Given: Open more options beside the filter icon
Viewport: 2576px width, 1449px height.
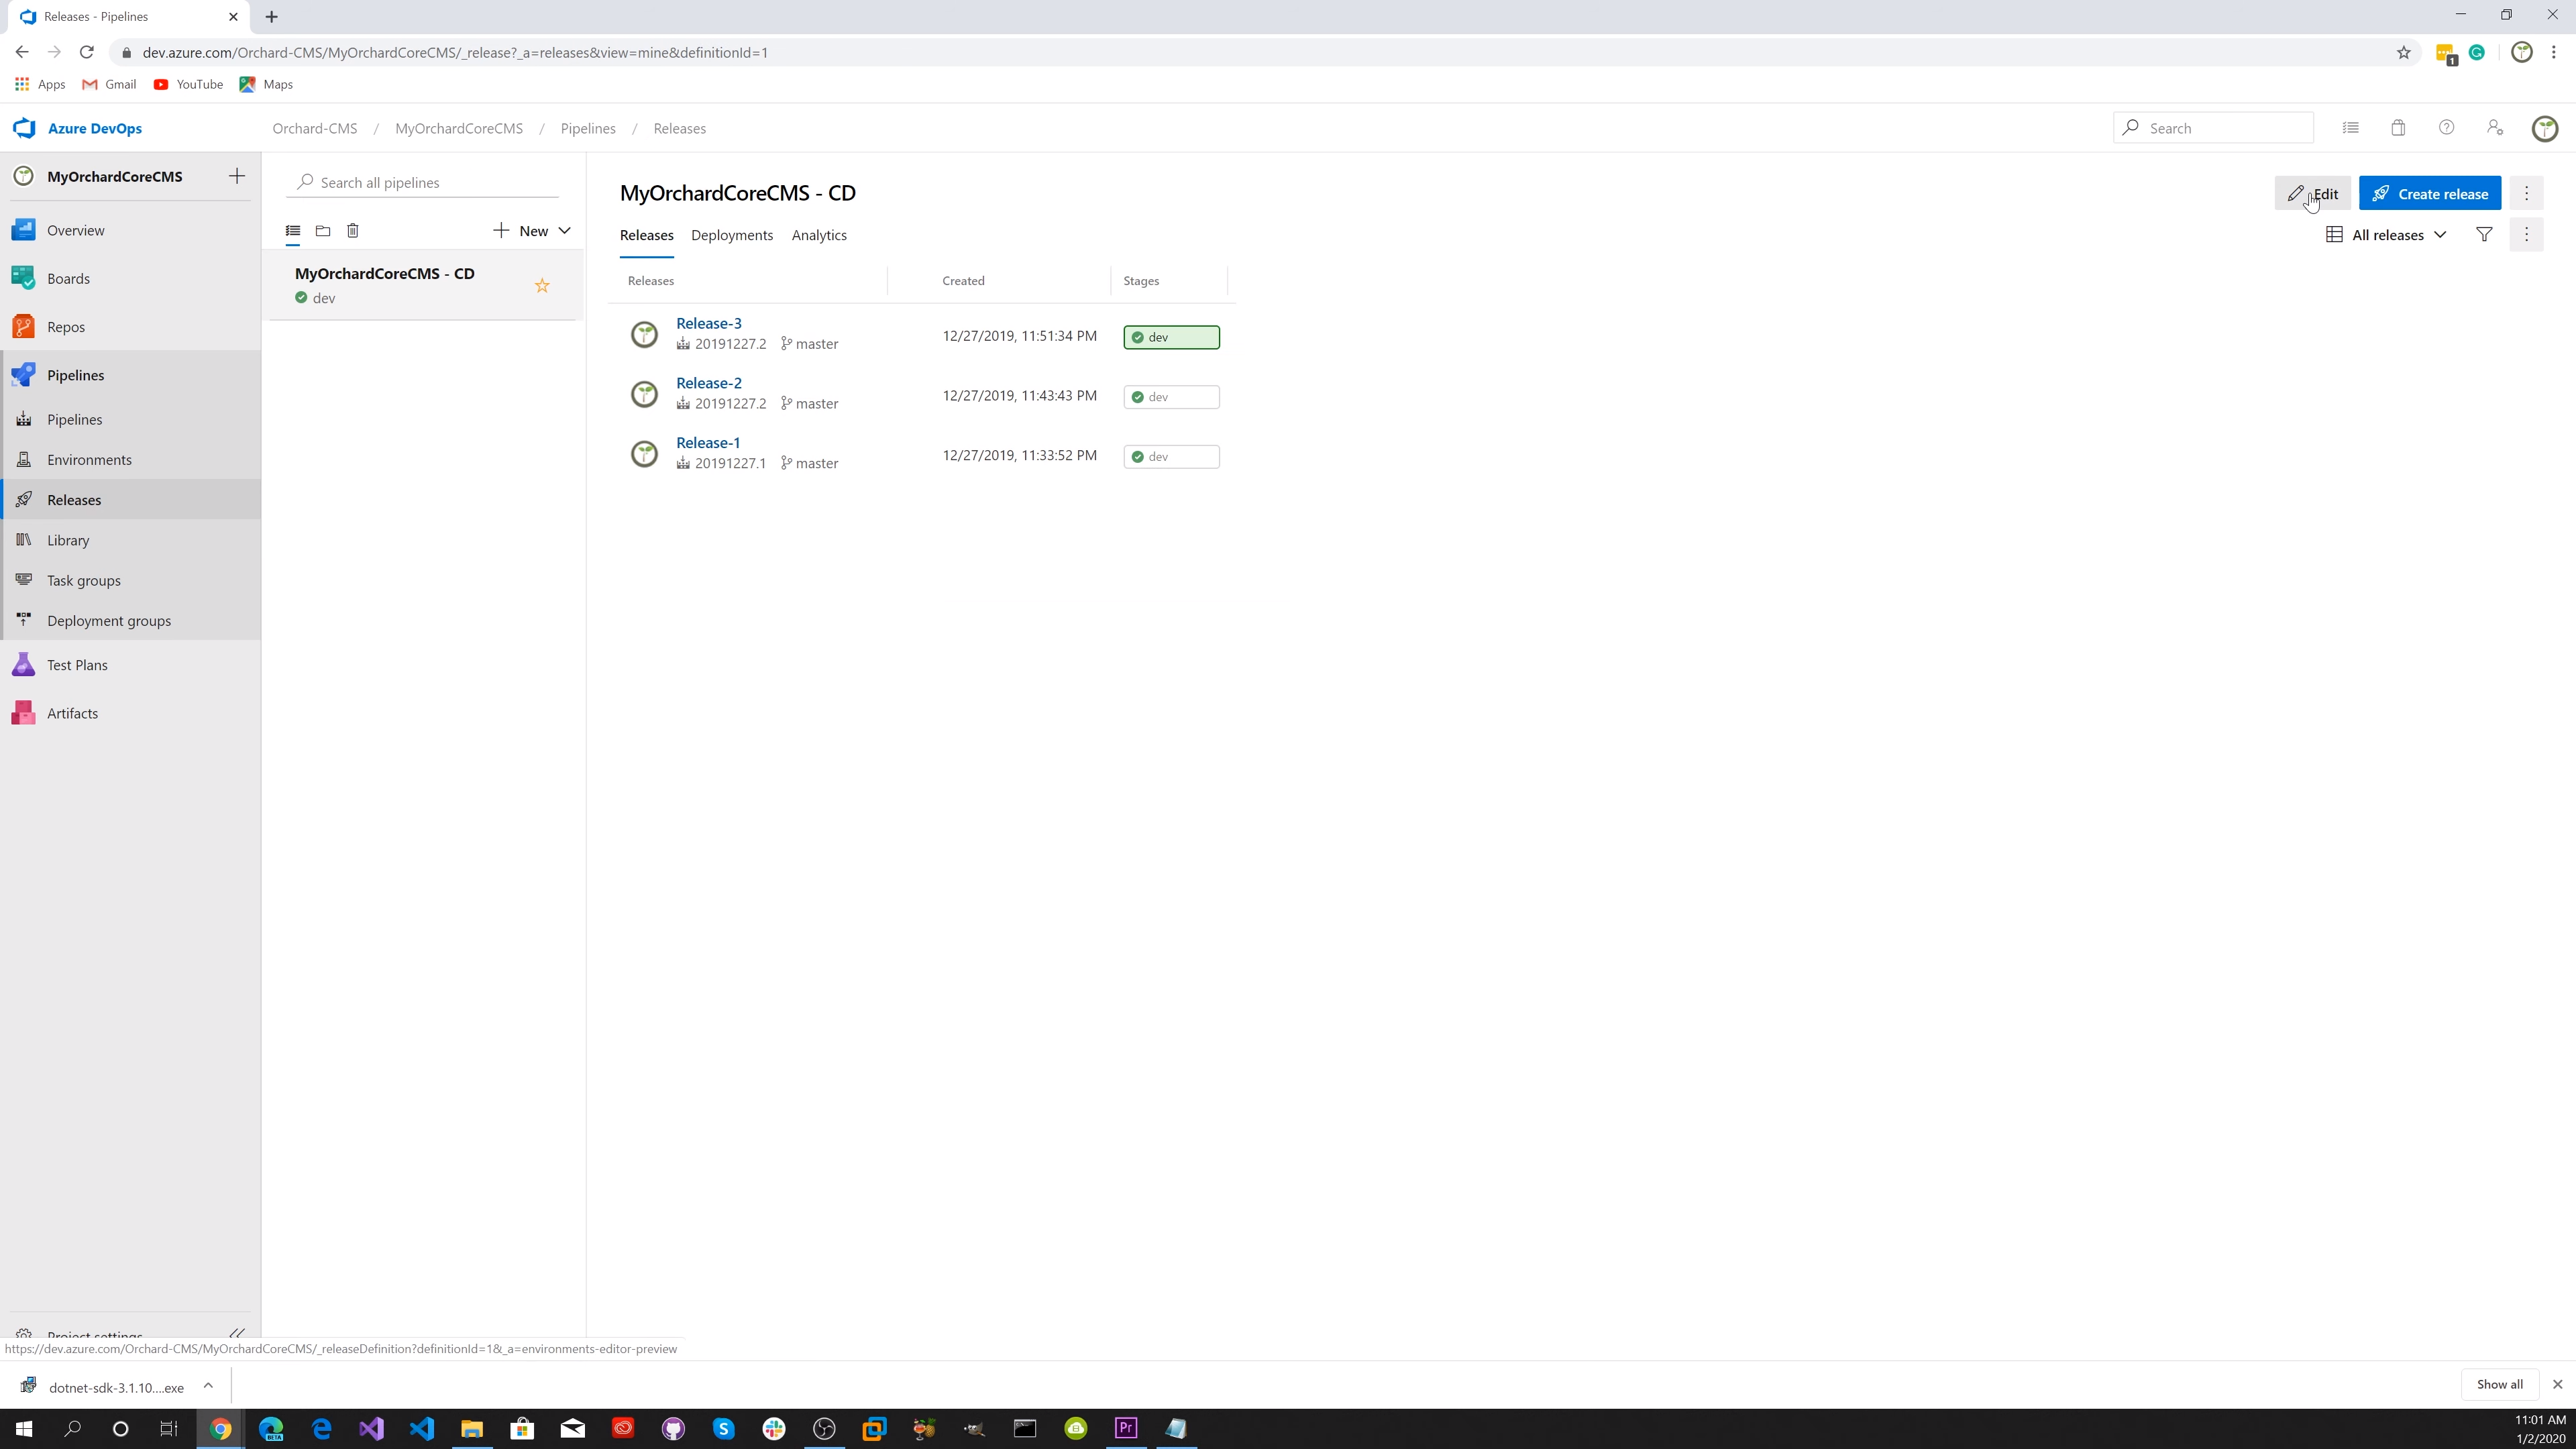Looking at the screenshot, I should point(2526,235).
